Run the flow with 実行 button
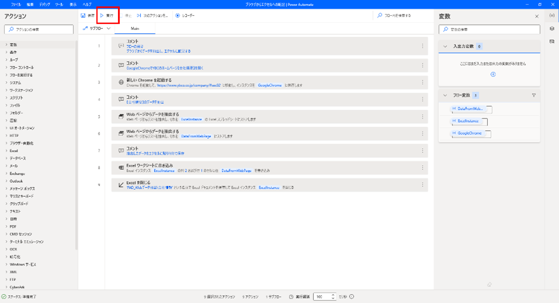559x303 pixels. click(x=107, y=15)
